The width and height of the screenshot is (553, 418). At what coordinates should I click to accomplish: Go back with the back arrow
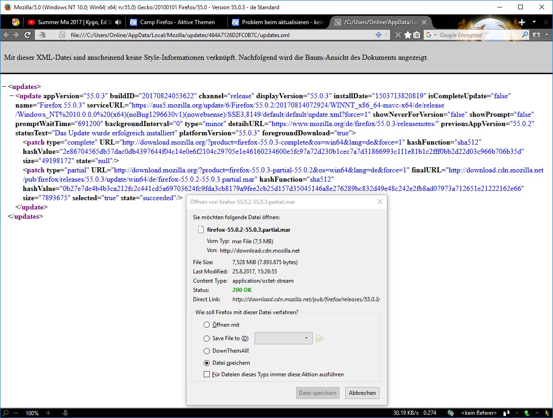click(x=6, y=35)
